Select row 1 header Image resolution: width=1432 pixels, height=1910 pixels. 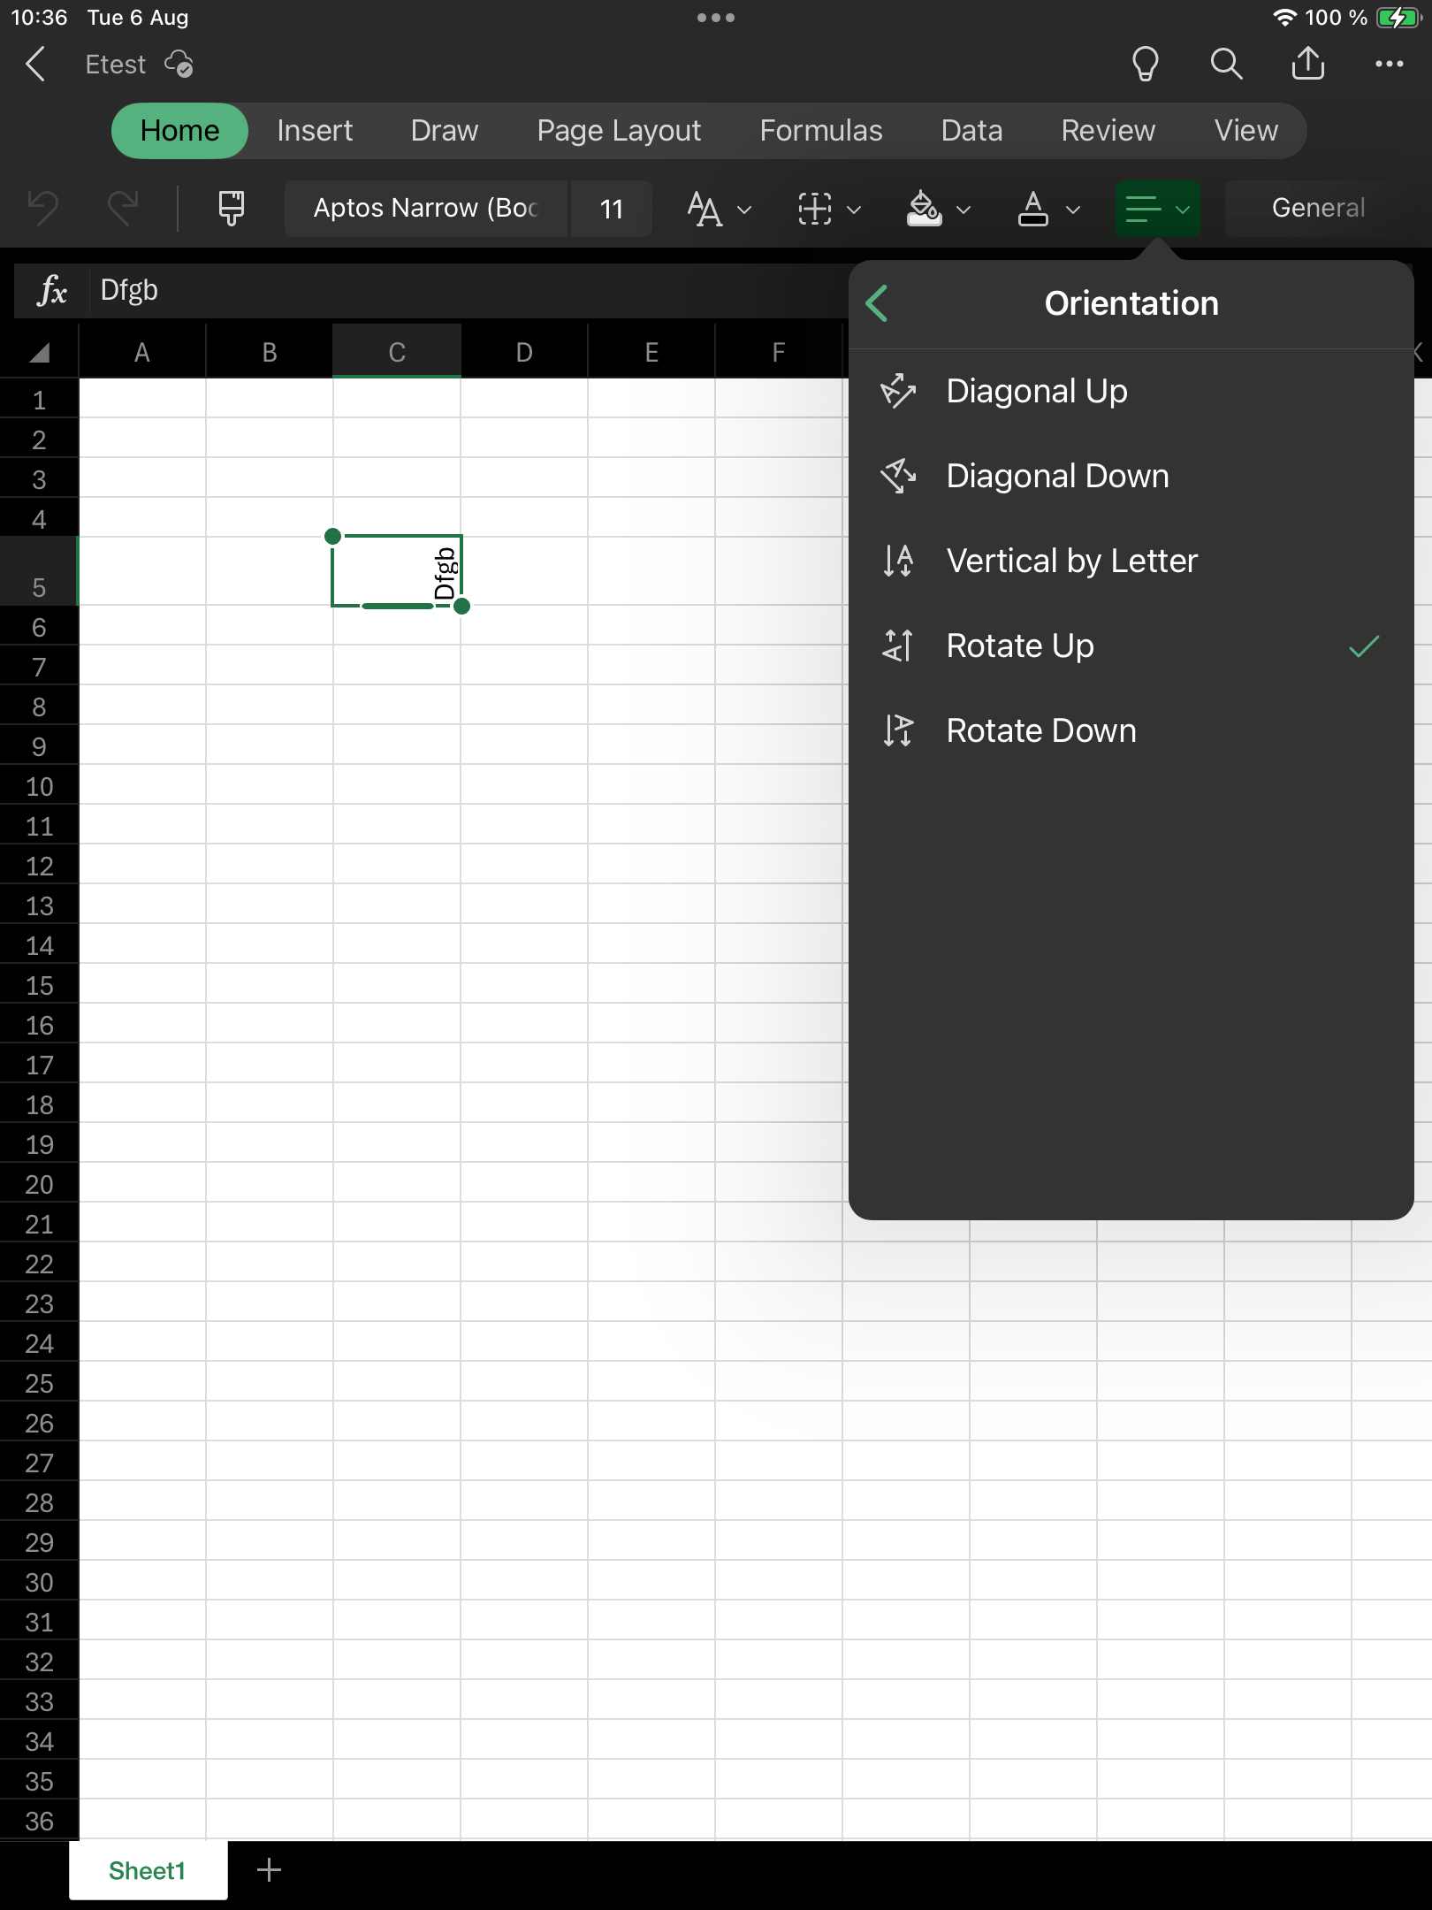pos(39,400)
